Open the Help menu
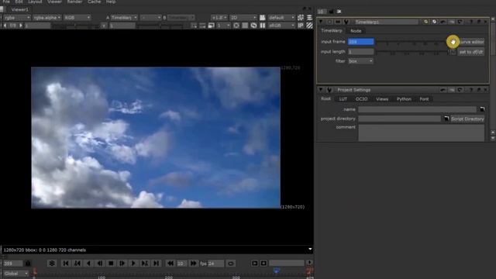496x279 pixels. [110, 2]
